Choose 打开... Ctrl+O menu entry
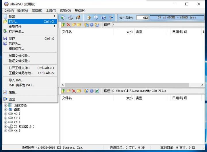This screenshot has height=152, width=207. [x=30, y=21]
